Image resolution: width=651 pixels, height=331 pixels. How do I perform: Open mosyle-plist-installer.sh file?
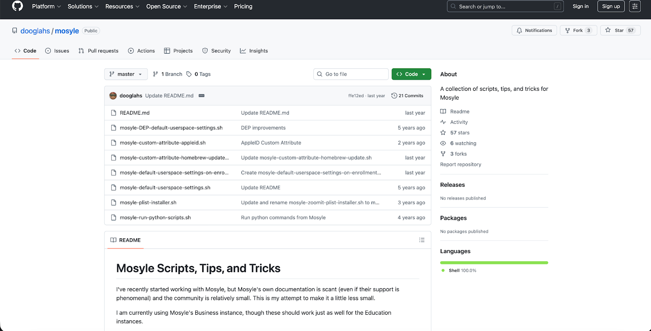tap(148, 203)
